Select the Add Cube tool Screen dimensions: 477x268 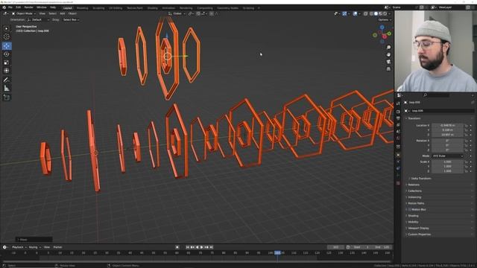7,98
